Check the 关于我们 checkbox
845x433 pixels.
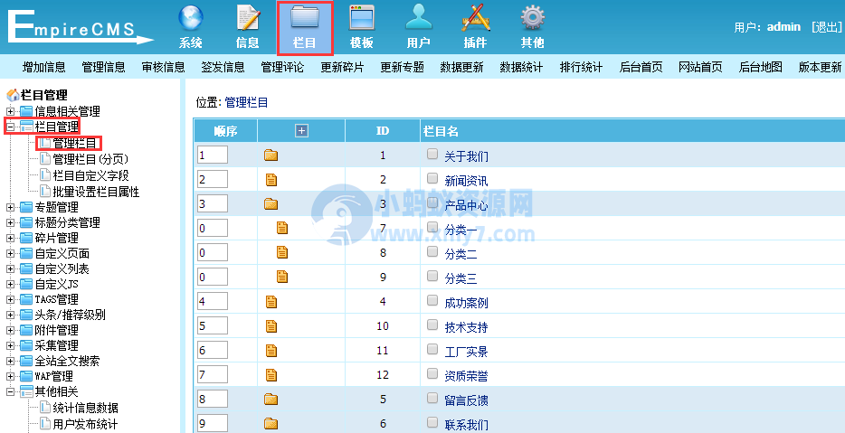point(432,154)
